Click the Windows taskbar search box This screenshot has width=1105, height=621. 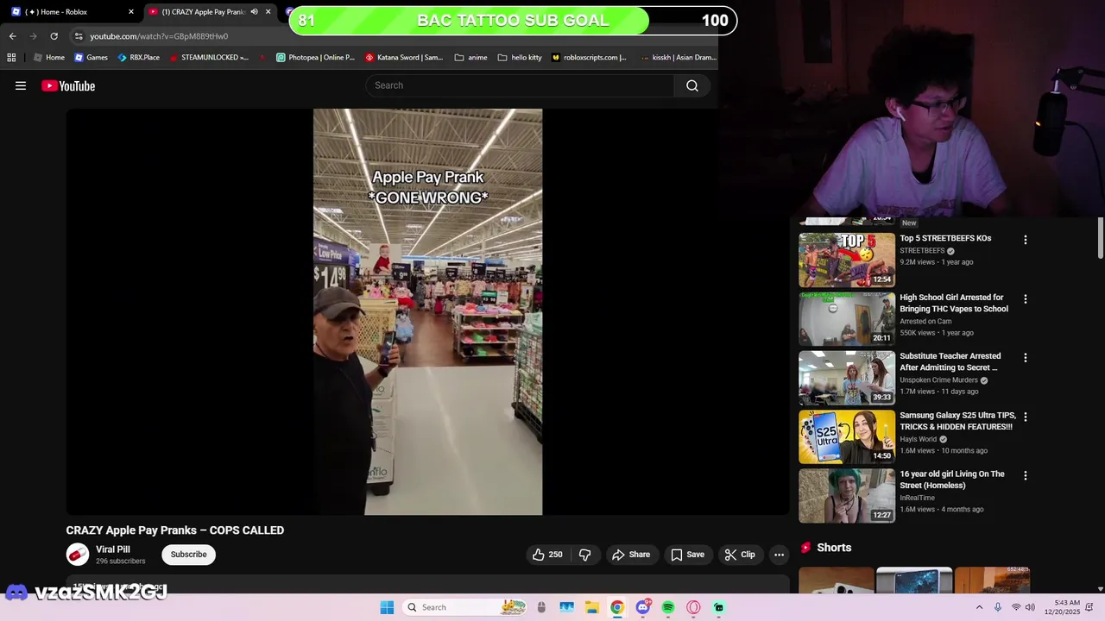[x=466, y=607]
